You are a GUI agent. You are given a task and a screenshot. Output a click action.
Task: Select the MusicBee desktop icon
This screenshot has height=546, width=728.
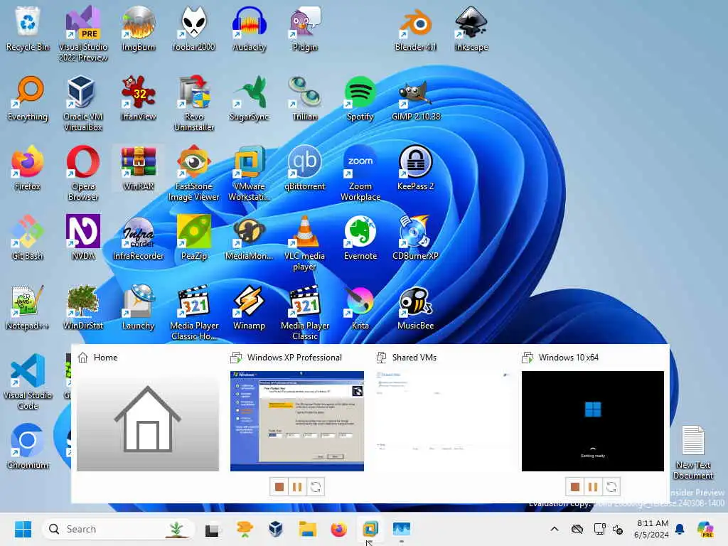click(x=415, y=307)
